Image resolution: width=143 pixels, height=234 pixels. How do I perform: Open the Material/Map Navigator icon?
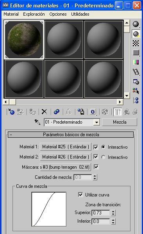136,100
